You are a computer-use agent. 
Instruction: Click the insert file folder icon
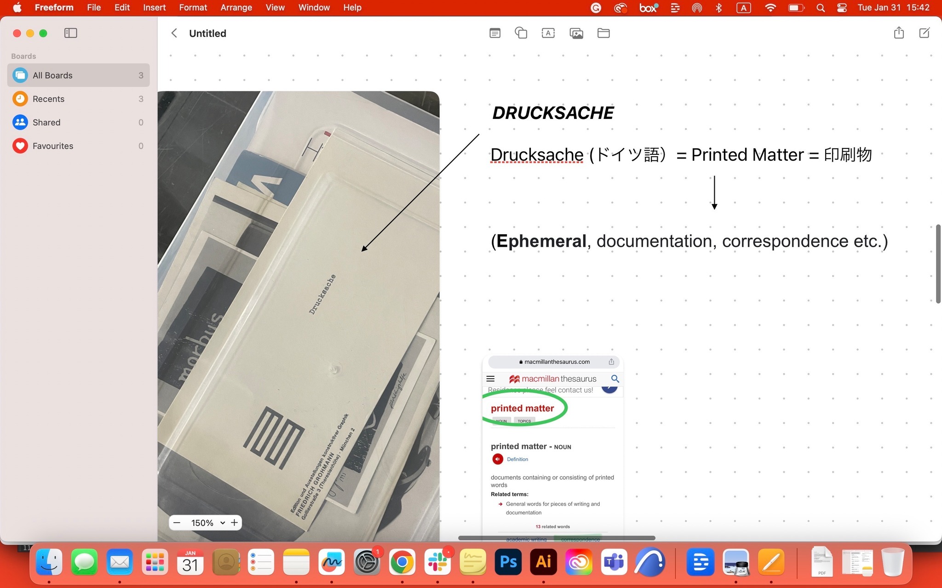(603, 33)
